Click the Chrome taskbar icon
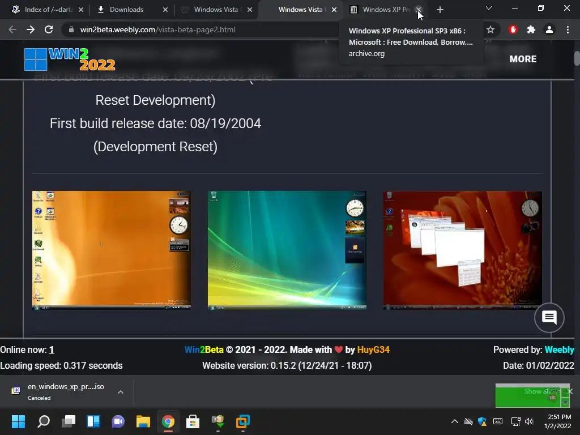 pos(168,421)
